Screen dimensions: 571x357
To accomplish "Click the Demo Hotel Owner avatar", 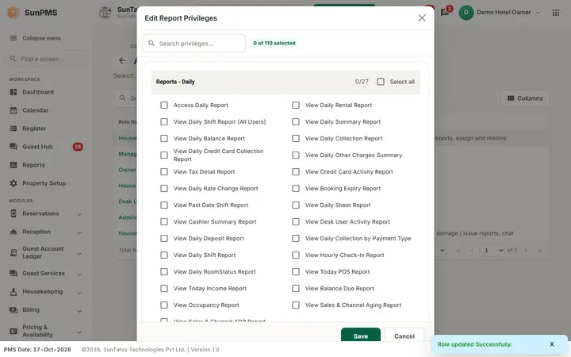I will point(466,13).
